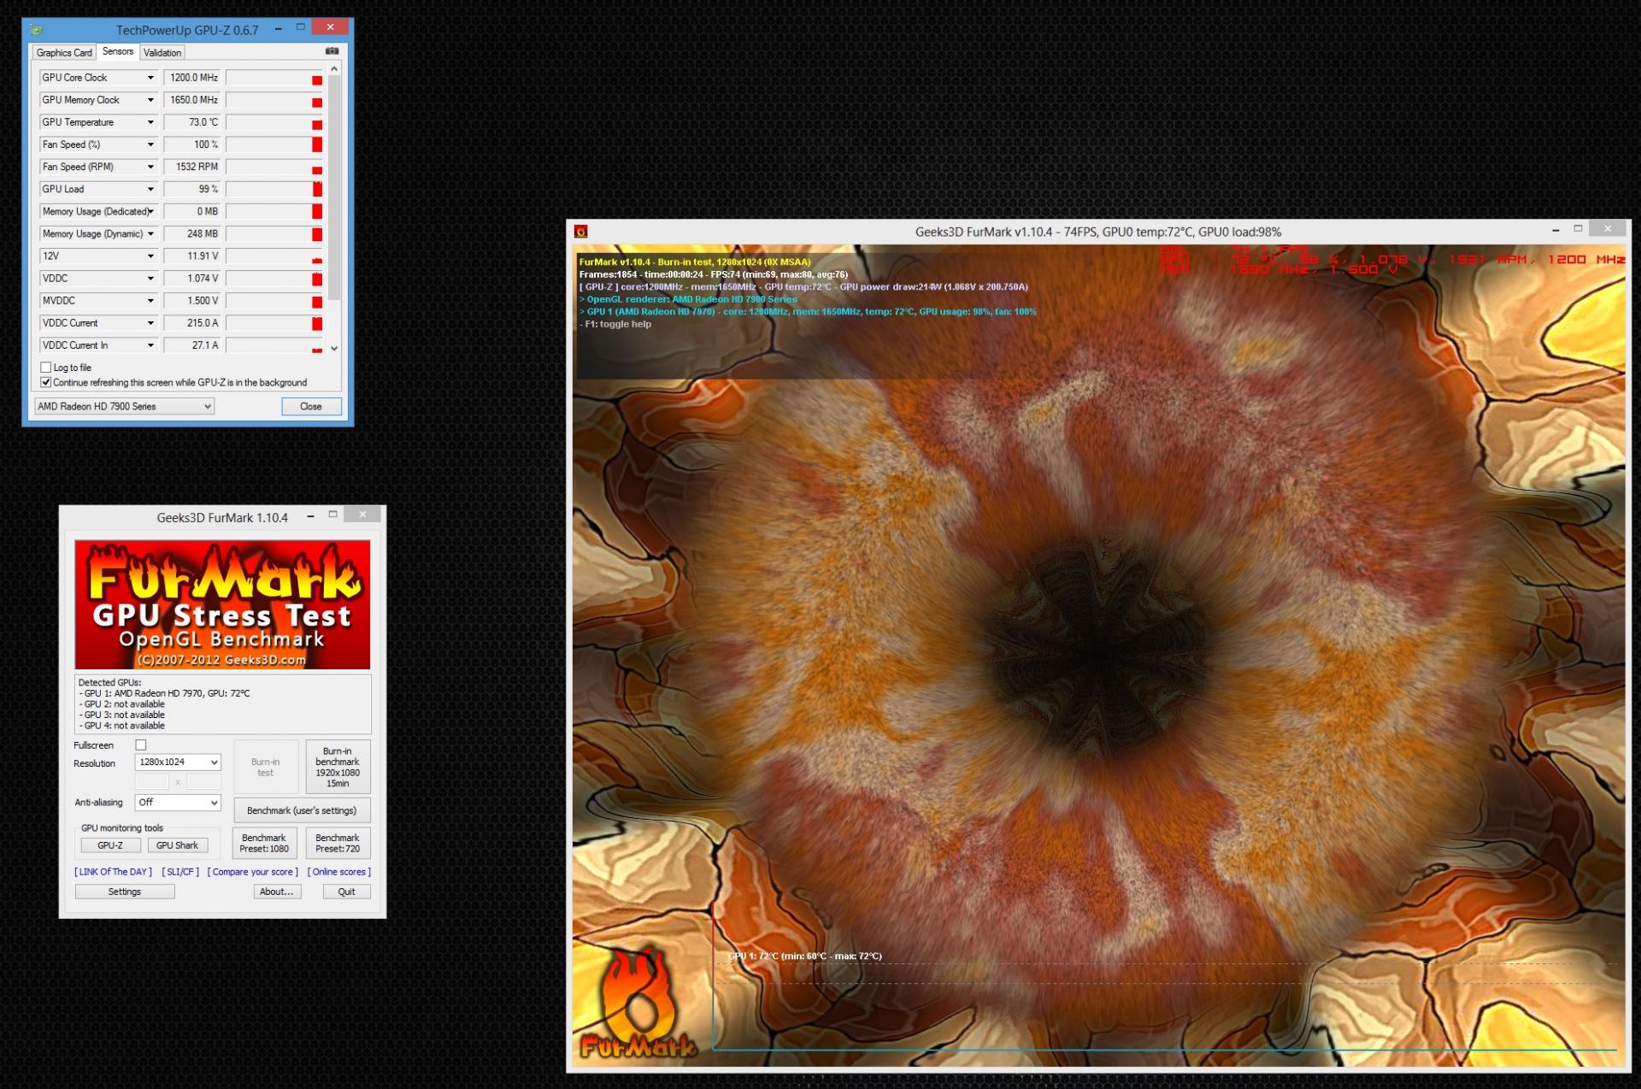Viewport: 1641px width, 1089px height.
Task: Switch to the Graphics Card tab
Action: 64,53
